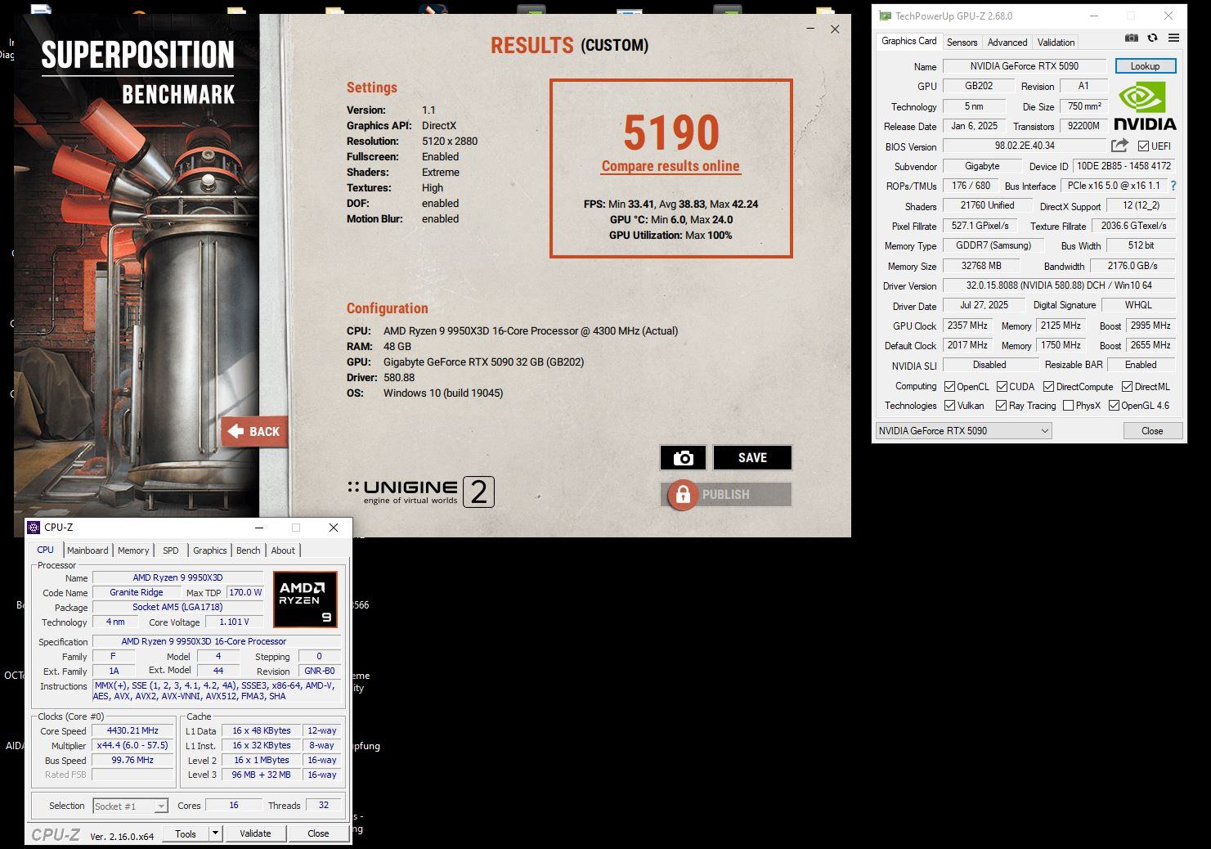The width and height of the screenshot is (1211, 849).
Task: Click the Close button in GPU-Z
Action: pyautogui.click(x=1151, y=431)
